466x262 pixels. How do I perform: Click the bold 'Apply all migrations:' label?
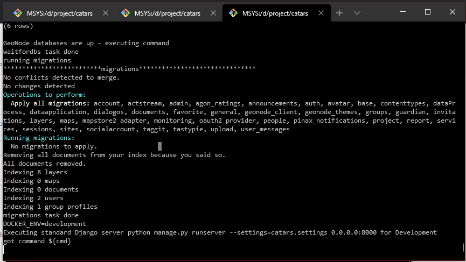50,103
